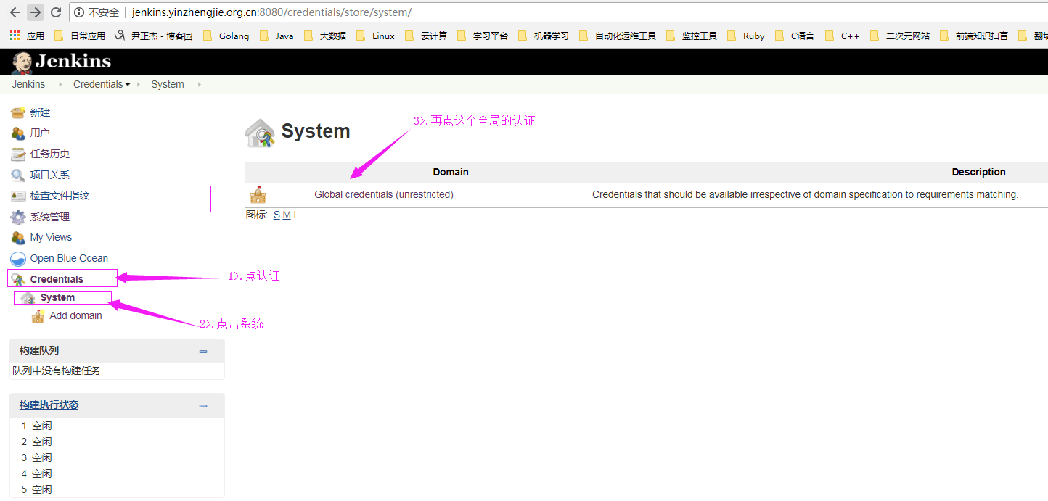Click the browser back arrow
Image resolution: width=1048 pixels, height=501 pixels.
tap(15, 12)
